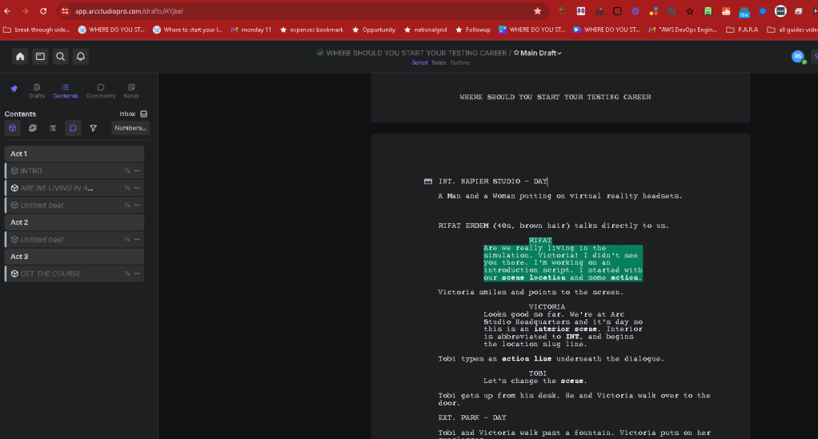Toggle the sidebar pin icon

[x=14, y=89]
